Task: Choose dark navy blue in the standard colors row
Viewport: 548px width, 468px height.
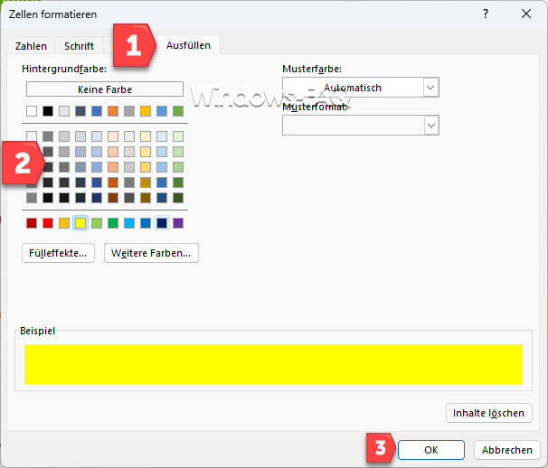Action: coord(162,223)
